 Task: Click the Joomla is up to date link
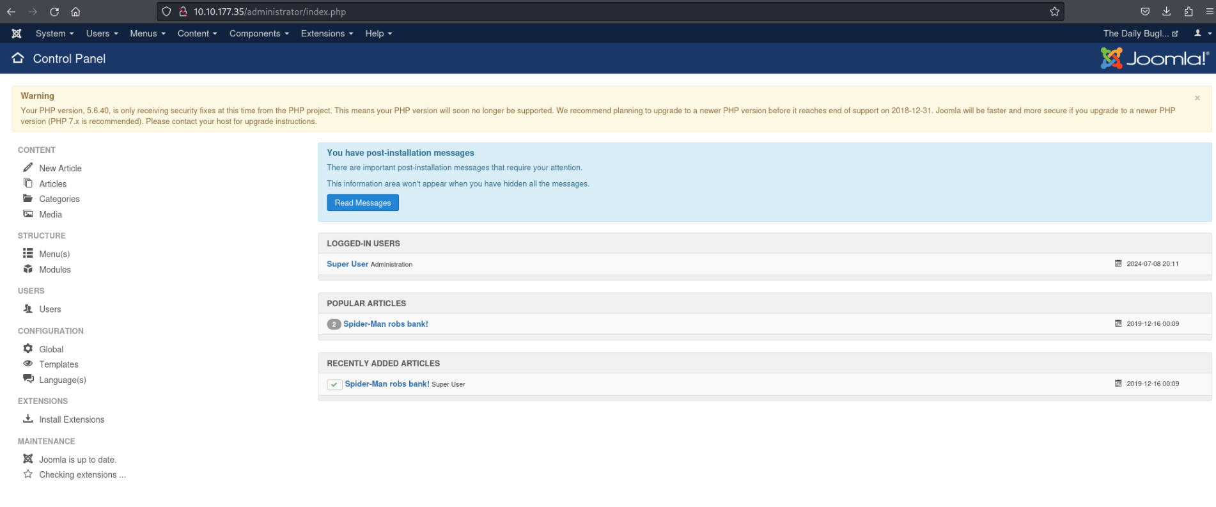[77, 460]
